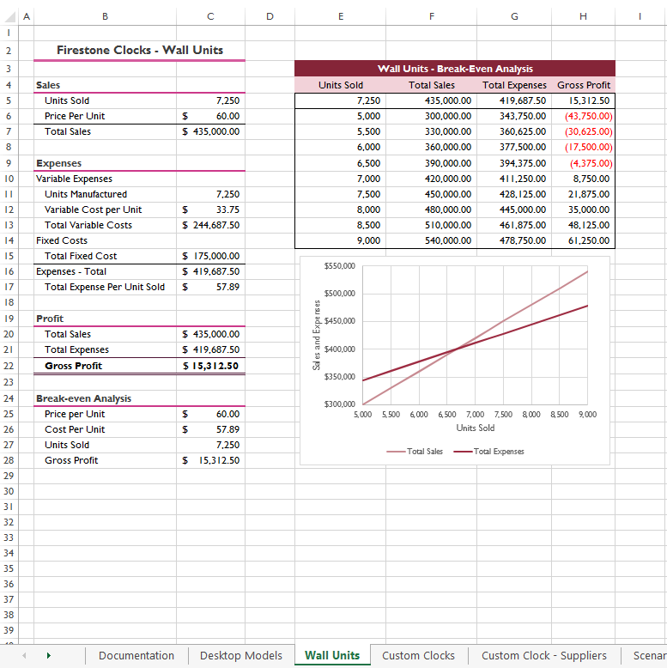Image resolution: width=667 pixels, height=668 pixels.
Task: Click the Total Expenses heading in G4
Action: pyautogui.click(x=514, y=85)
